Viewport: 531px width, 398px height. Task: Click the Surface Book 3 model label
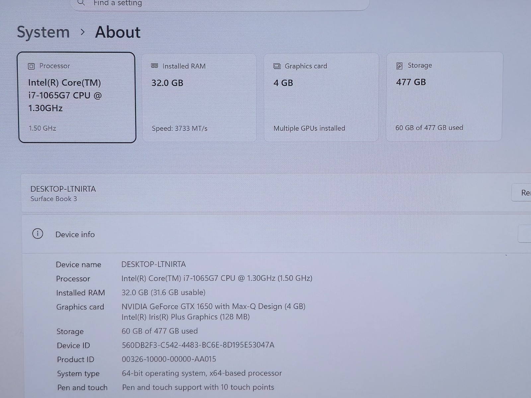[54, 199]
